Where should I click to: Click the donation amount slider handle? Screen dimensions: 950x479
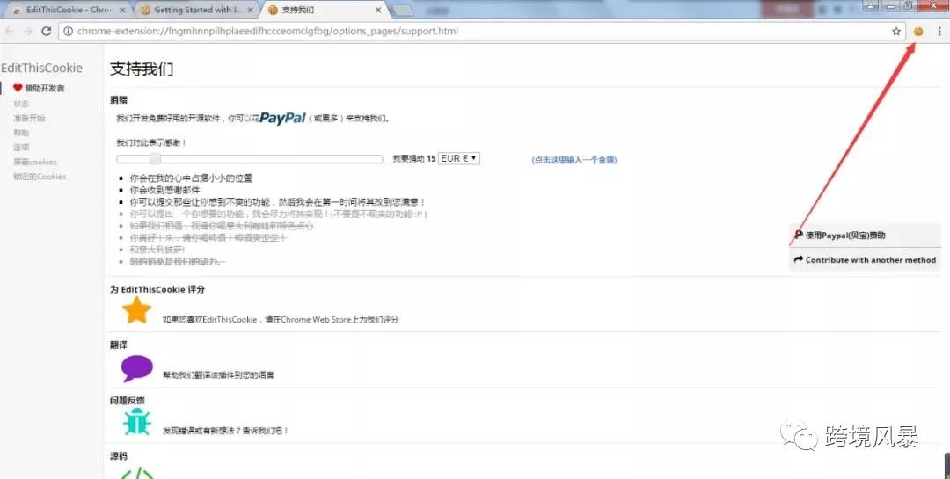(156, 159)
